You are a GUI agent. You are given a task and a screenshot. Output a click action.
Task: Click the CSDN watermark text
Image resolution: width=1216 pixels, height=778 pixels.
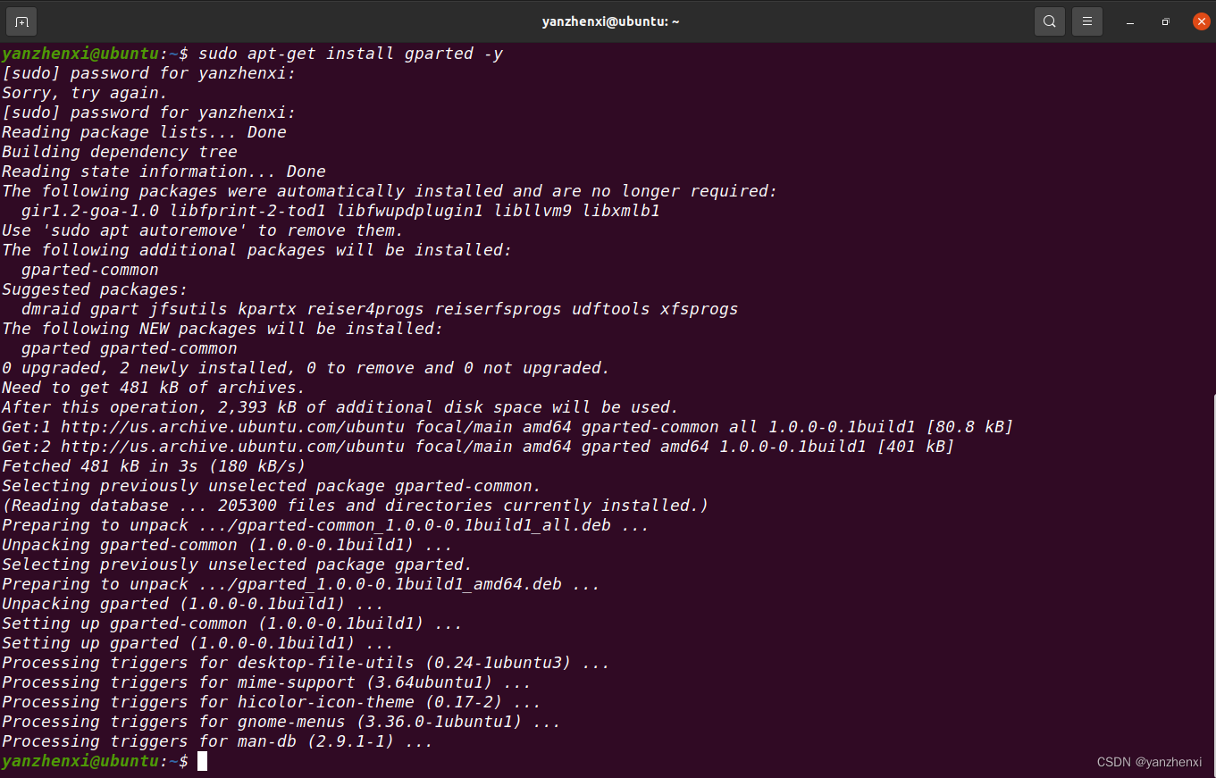1149,761
